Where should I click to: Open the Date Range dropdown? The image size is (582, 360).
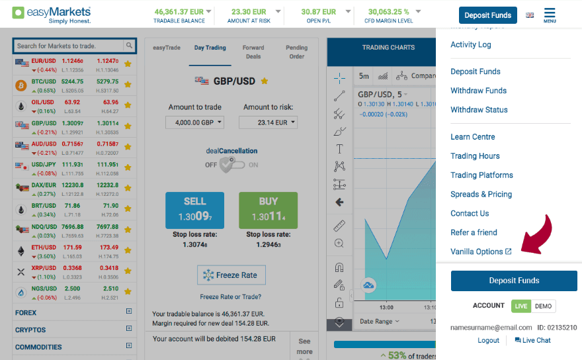tap(380, 322)
